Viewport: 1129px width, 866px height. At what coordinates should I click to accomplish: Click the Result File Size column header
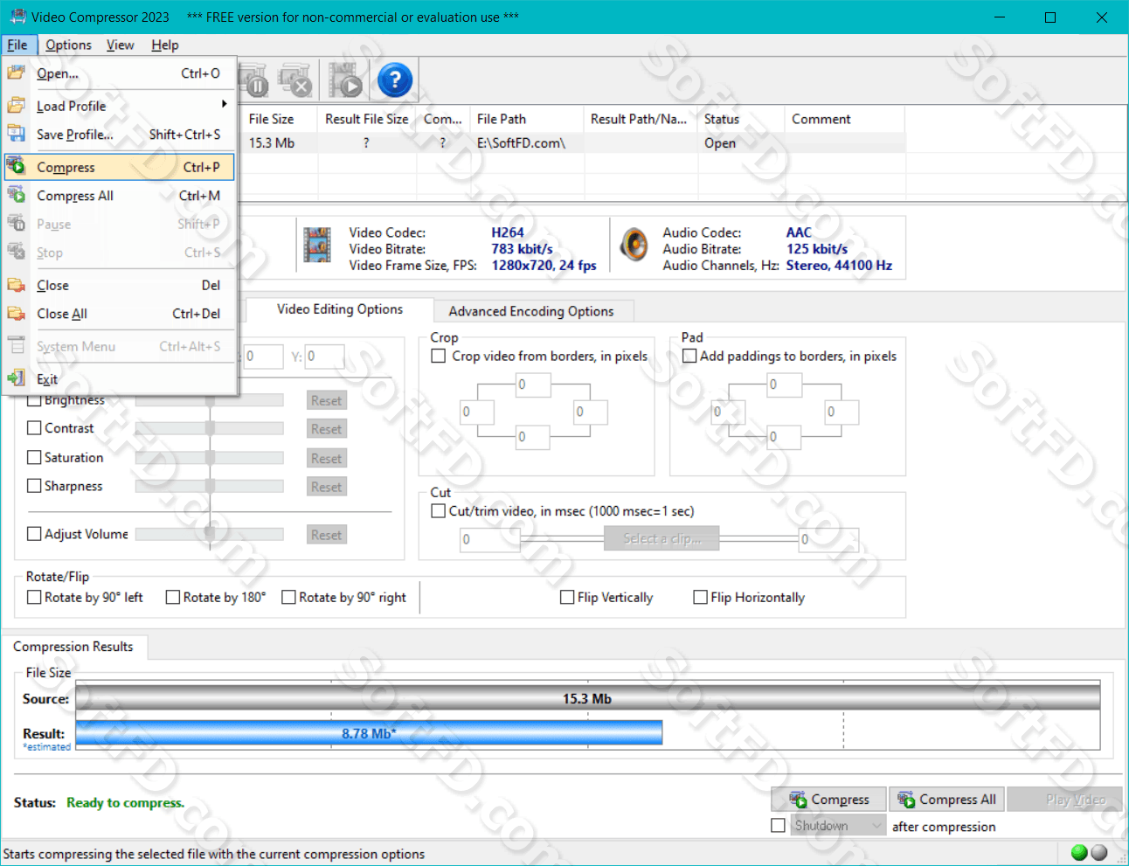tap(367, 119)
